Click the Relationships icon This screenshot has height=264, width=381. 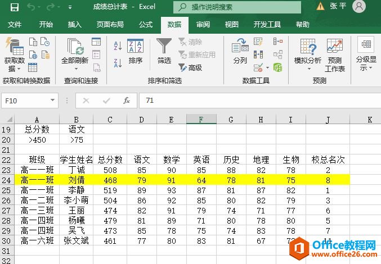[278, 55]
